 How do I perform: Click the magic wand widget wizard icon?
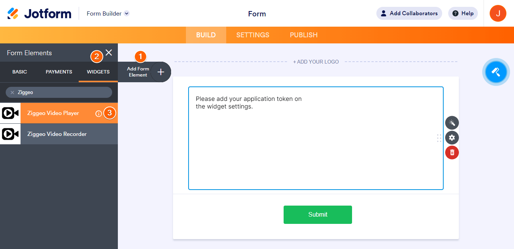click(452, 123)
